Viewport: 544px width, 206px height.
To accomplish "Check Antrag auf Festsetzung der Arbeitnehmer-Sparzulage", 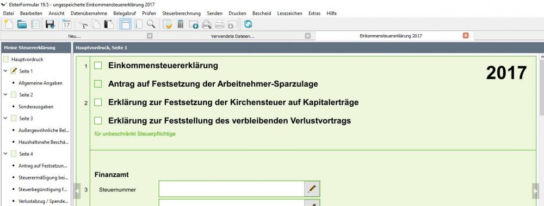I will (98, 83).
